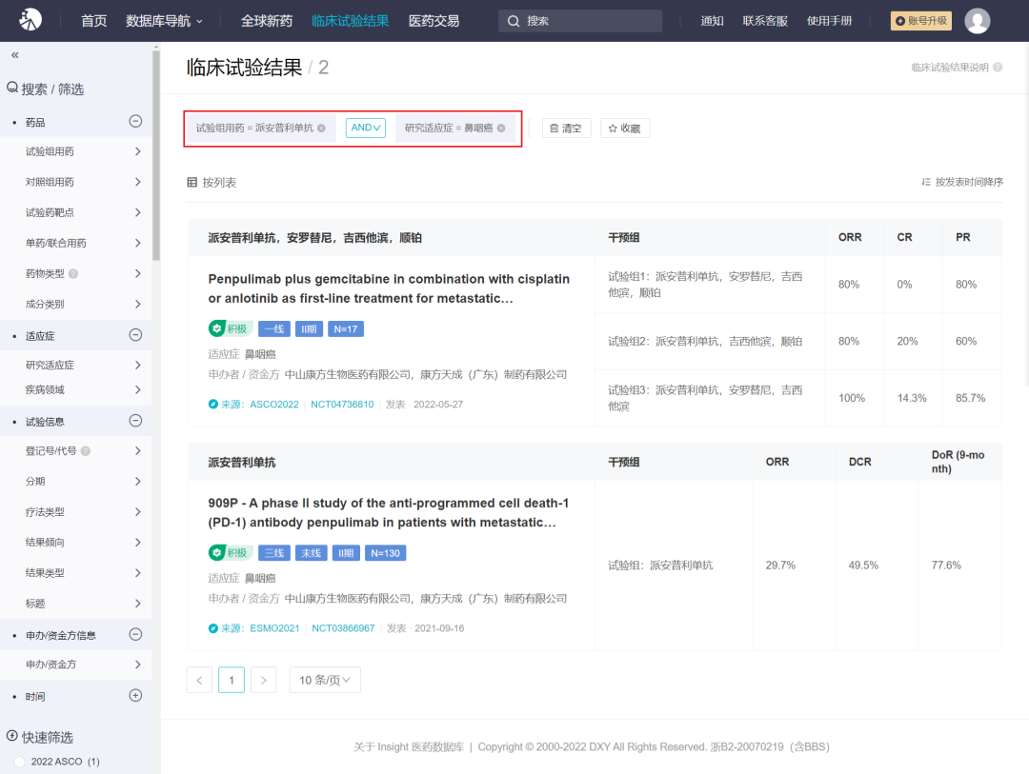Open the 10 条/页 page size dropdown
Viewport: 1029px width, 774px height.
(x=325, y=680)
